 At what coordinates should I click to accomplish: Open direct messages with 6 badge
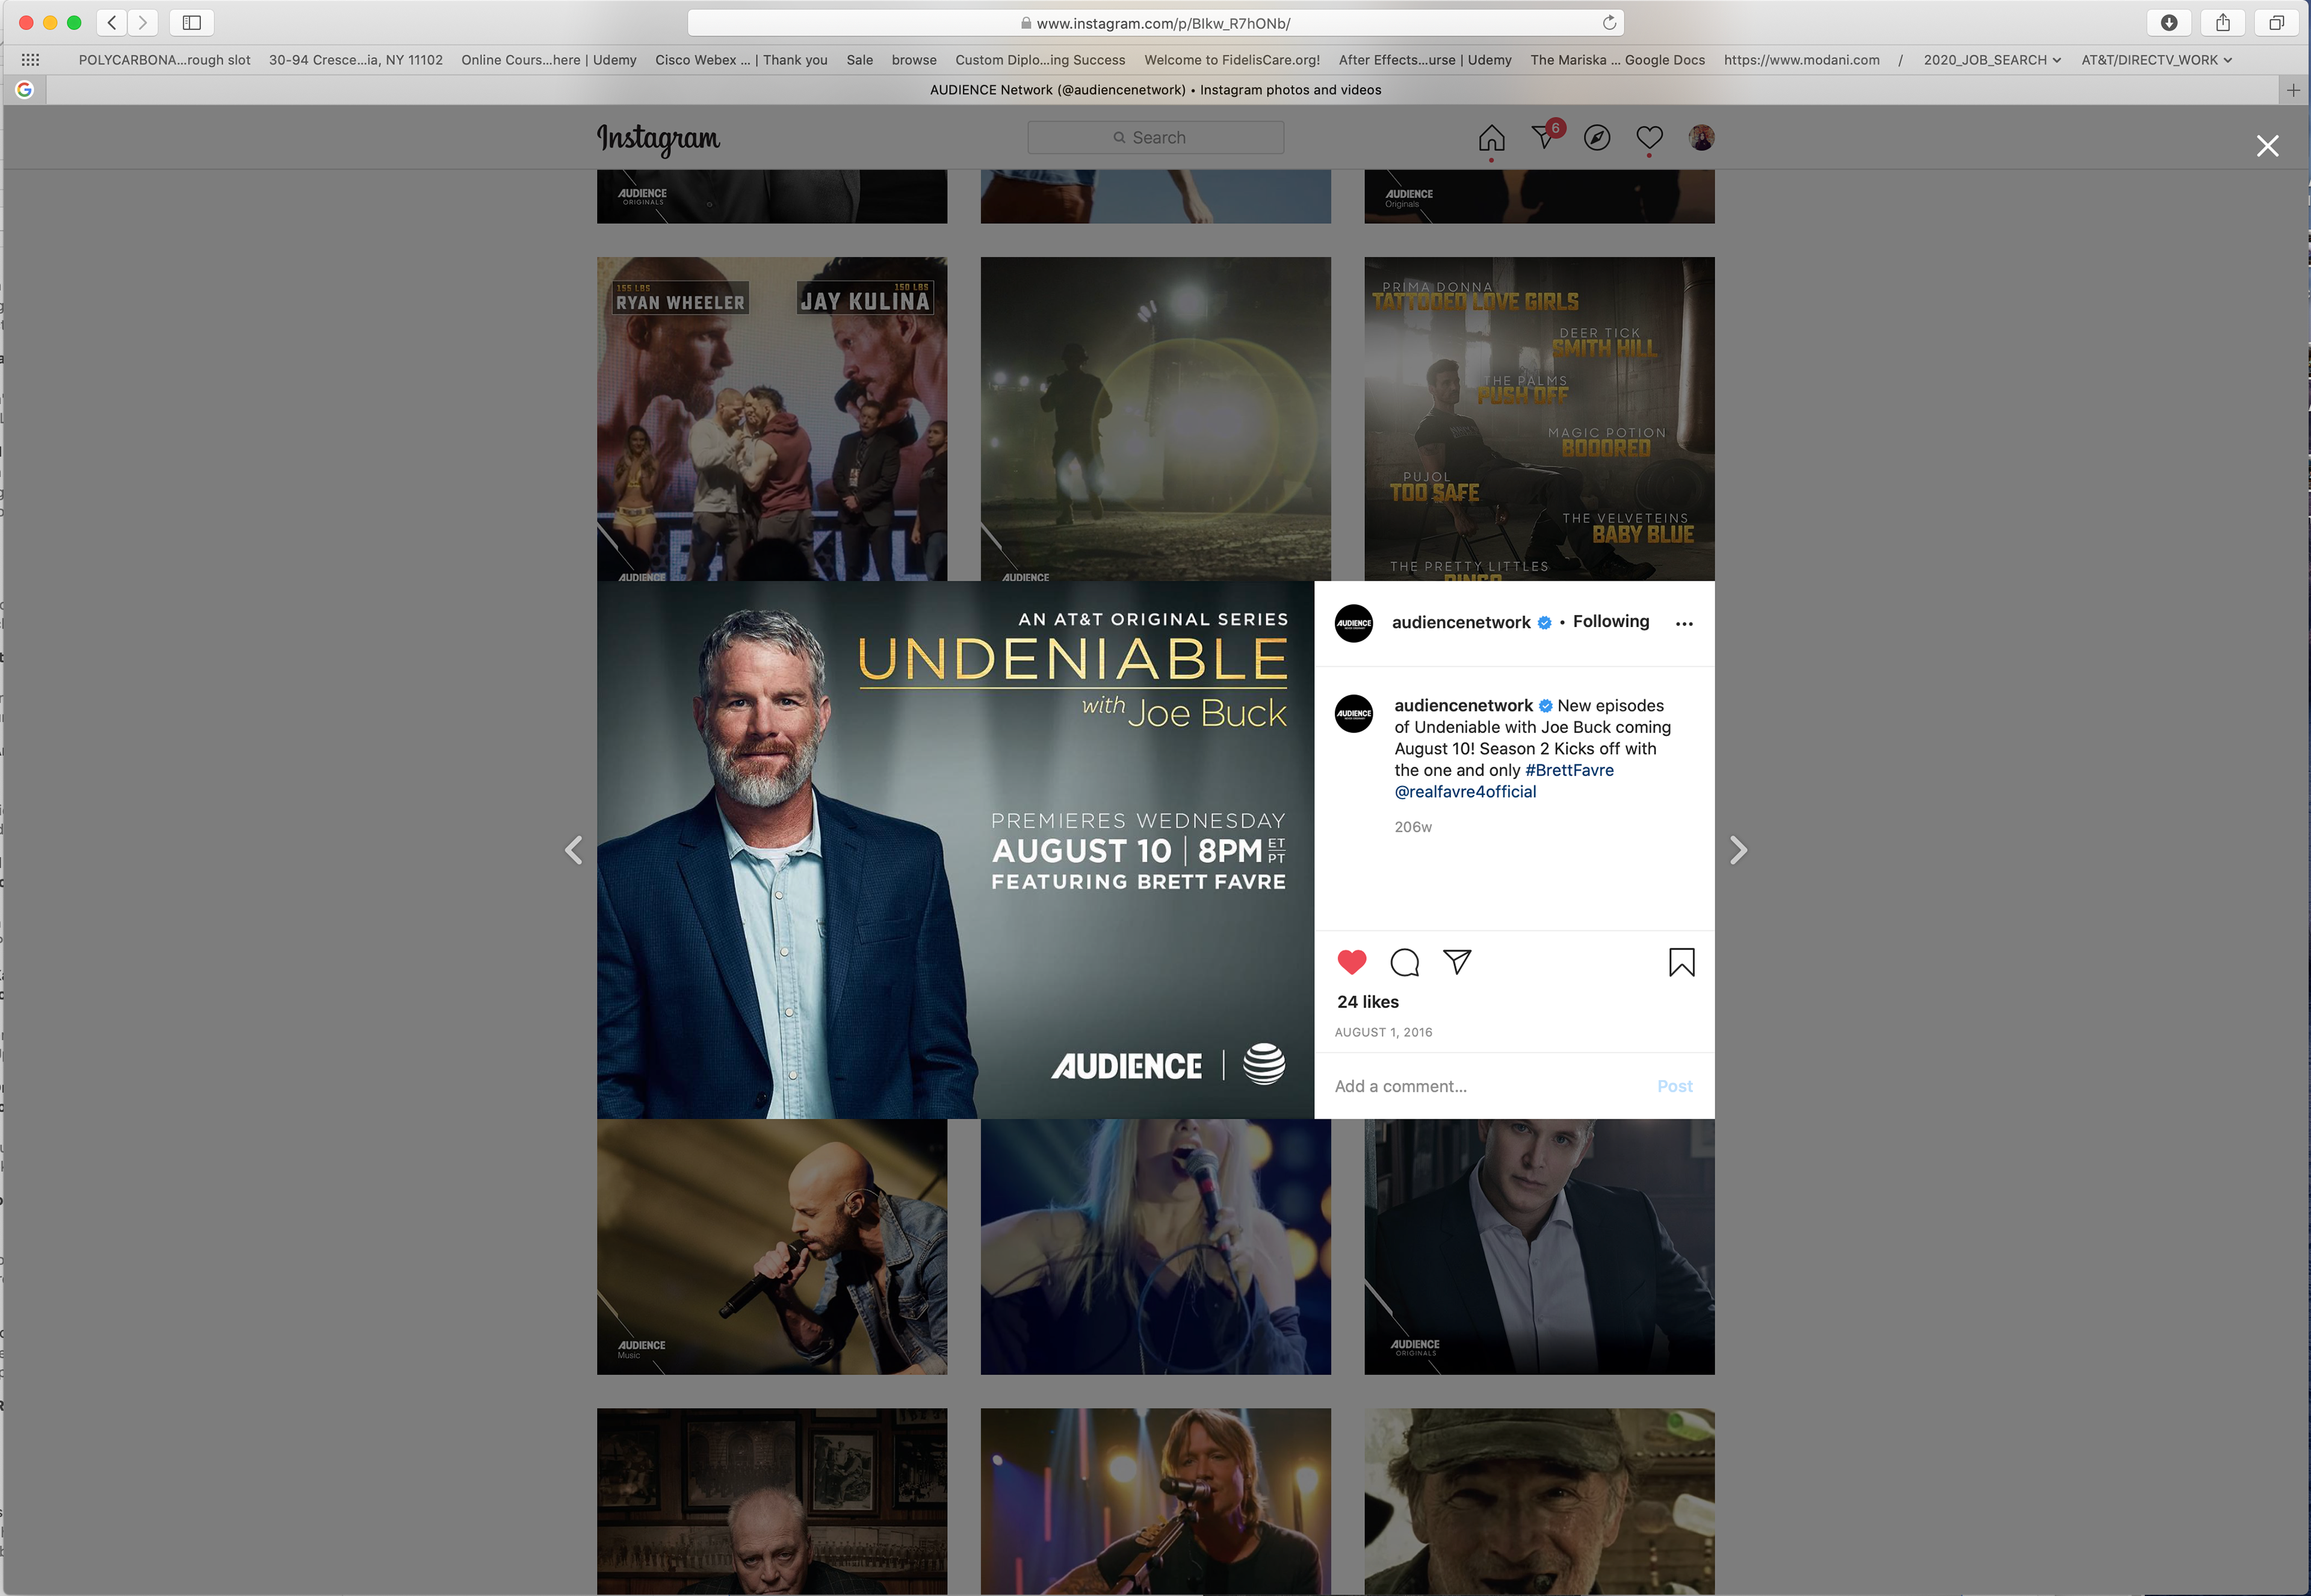click(x=1546, y=136)
